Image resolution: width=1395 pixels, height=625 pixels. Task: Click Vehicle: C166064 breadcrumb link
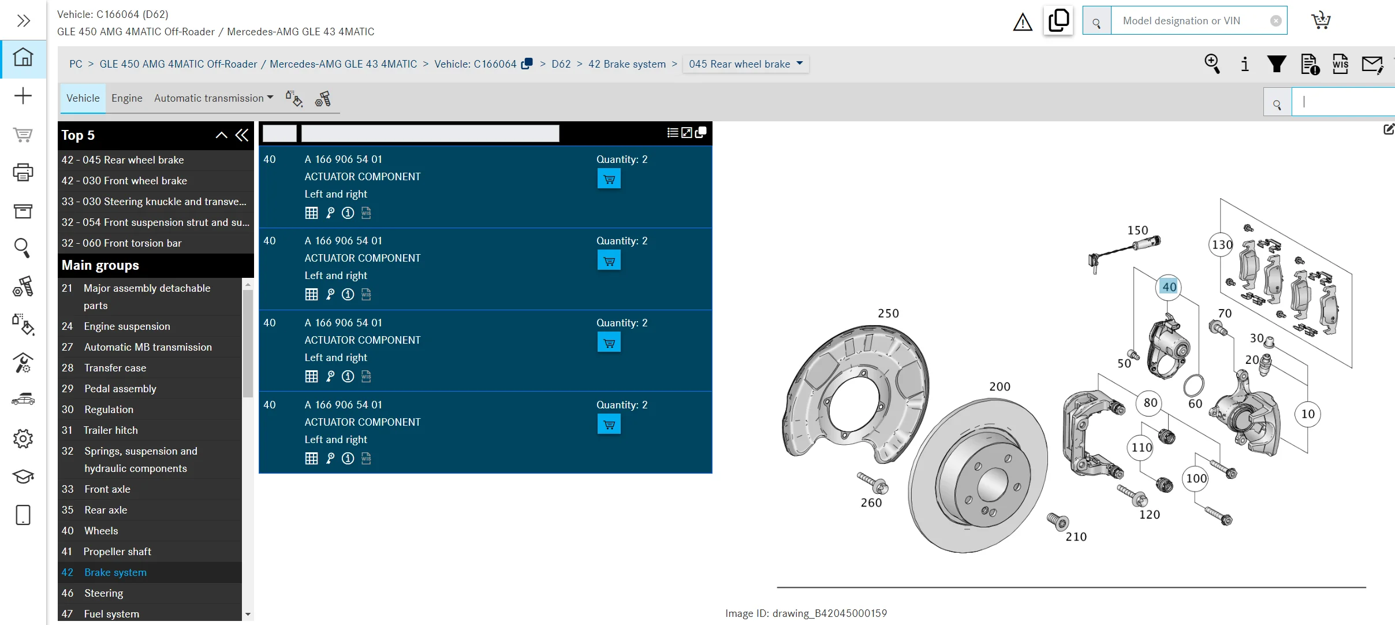click(x=475, y=64)
